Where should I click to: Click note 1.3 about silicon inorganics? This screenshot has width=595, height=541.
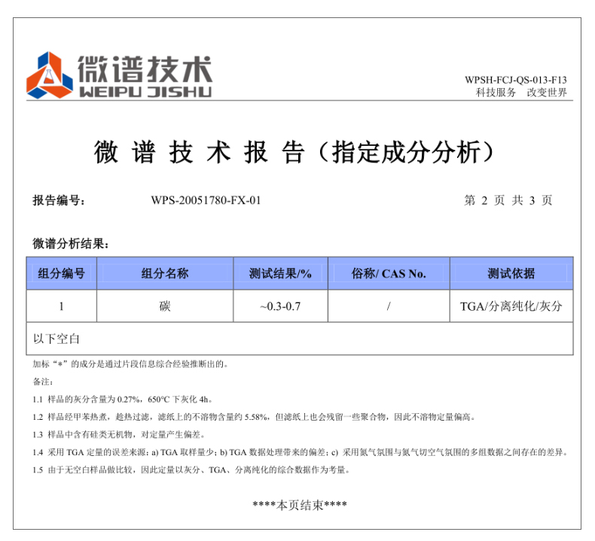[119, 434]
